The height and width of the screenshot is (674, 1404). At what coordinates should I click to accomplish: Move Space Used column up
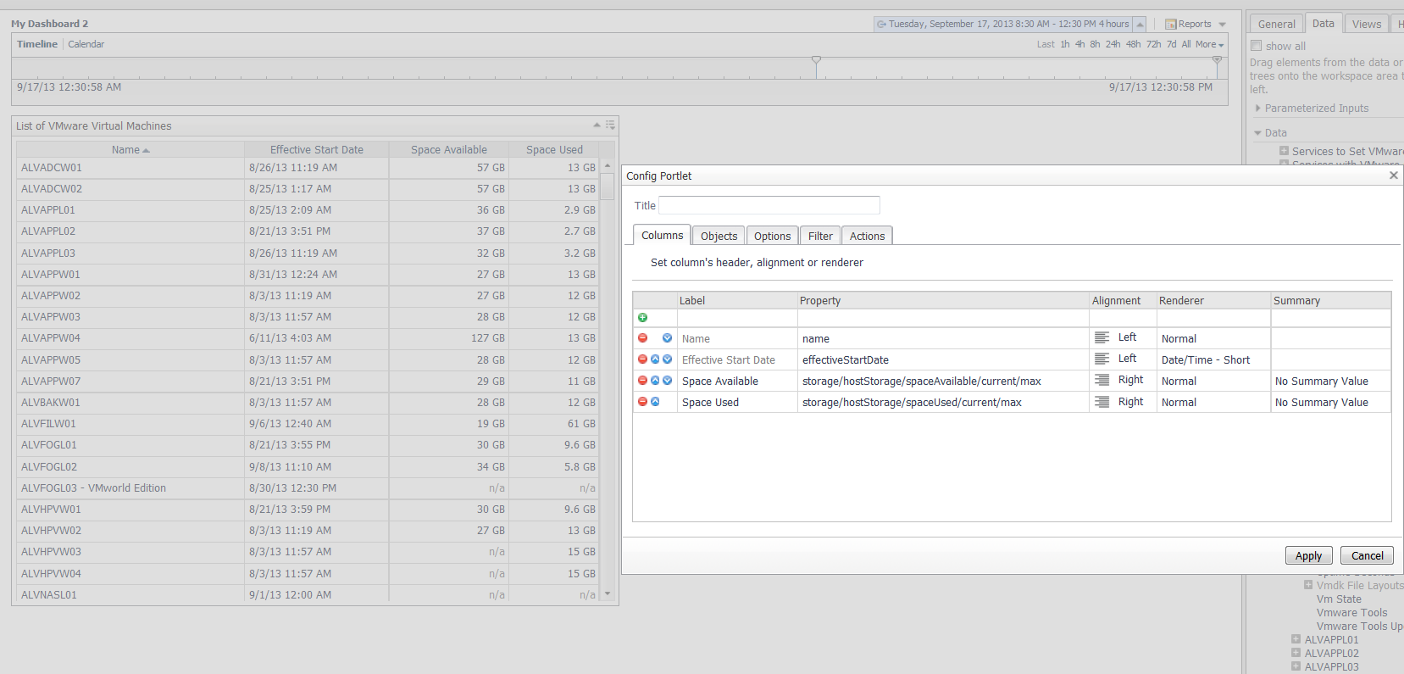tap(655, 402)
